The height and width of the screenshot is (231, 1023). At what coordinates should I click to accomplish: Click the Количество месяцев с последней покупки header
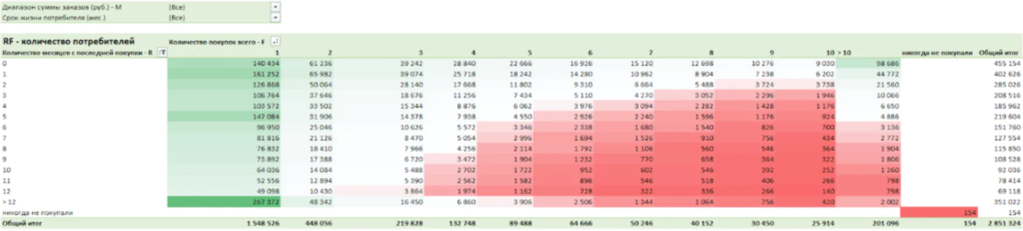pos(77,52)
